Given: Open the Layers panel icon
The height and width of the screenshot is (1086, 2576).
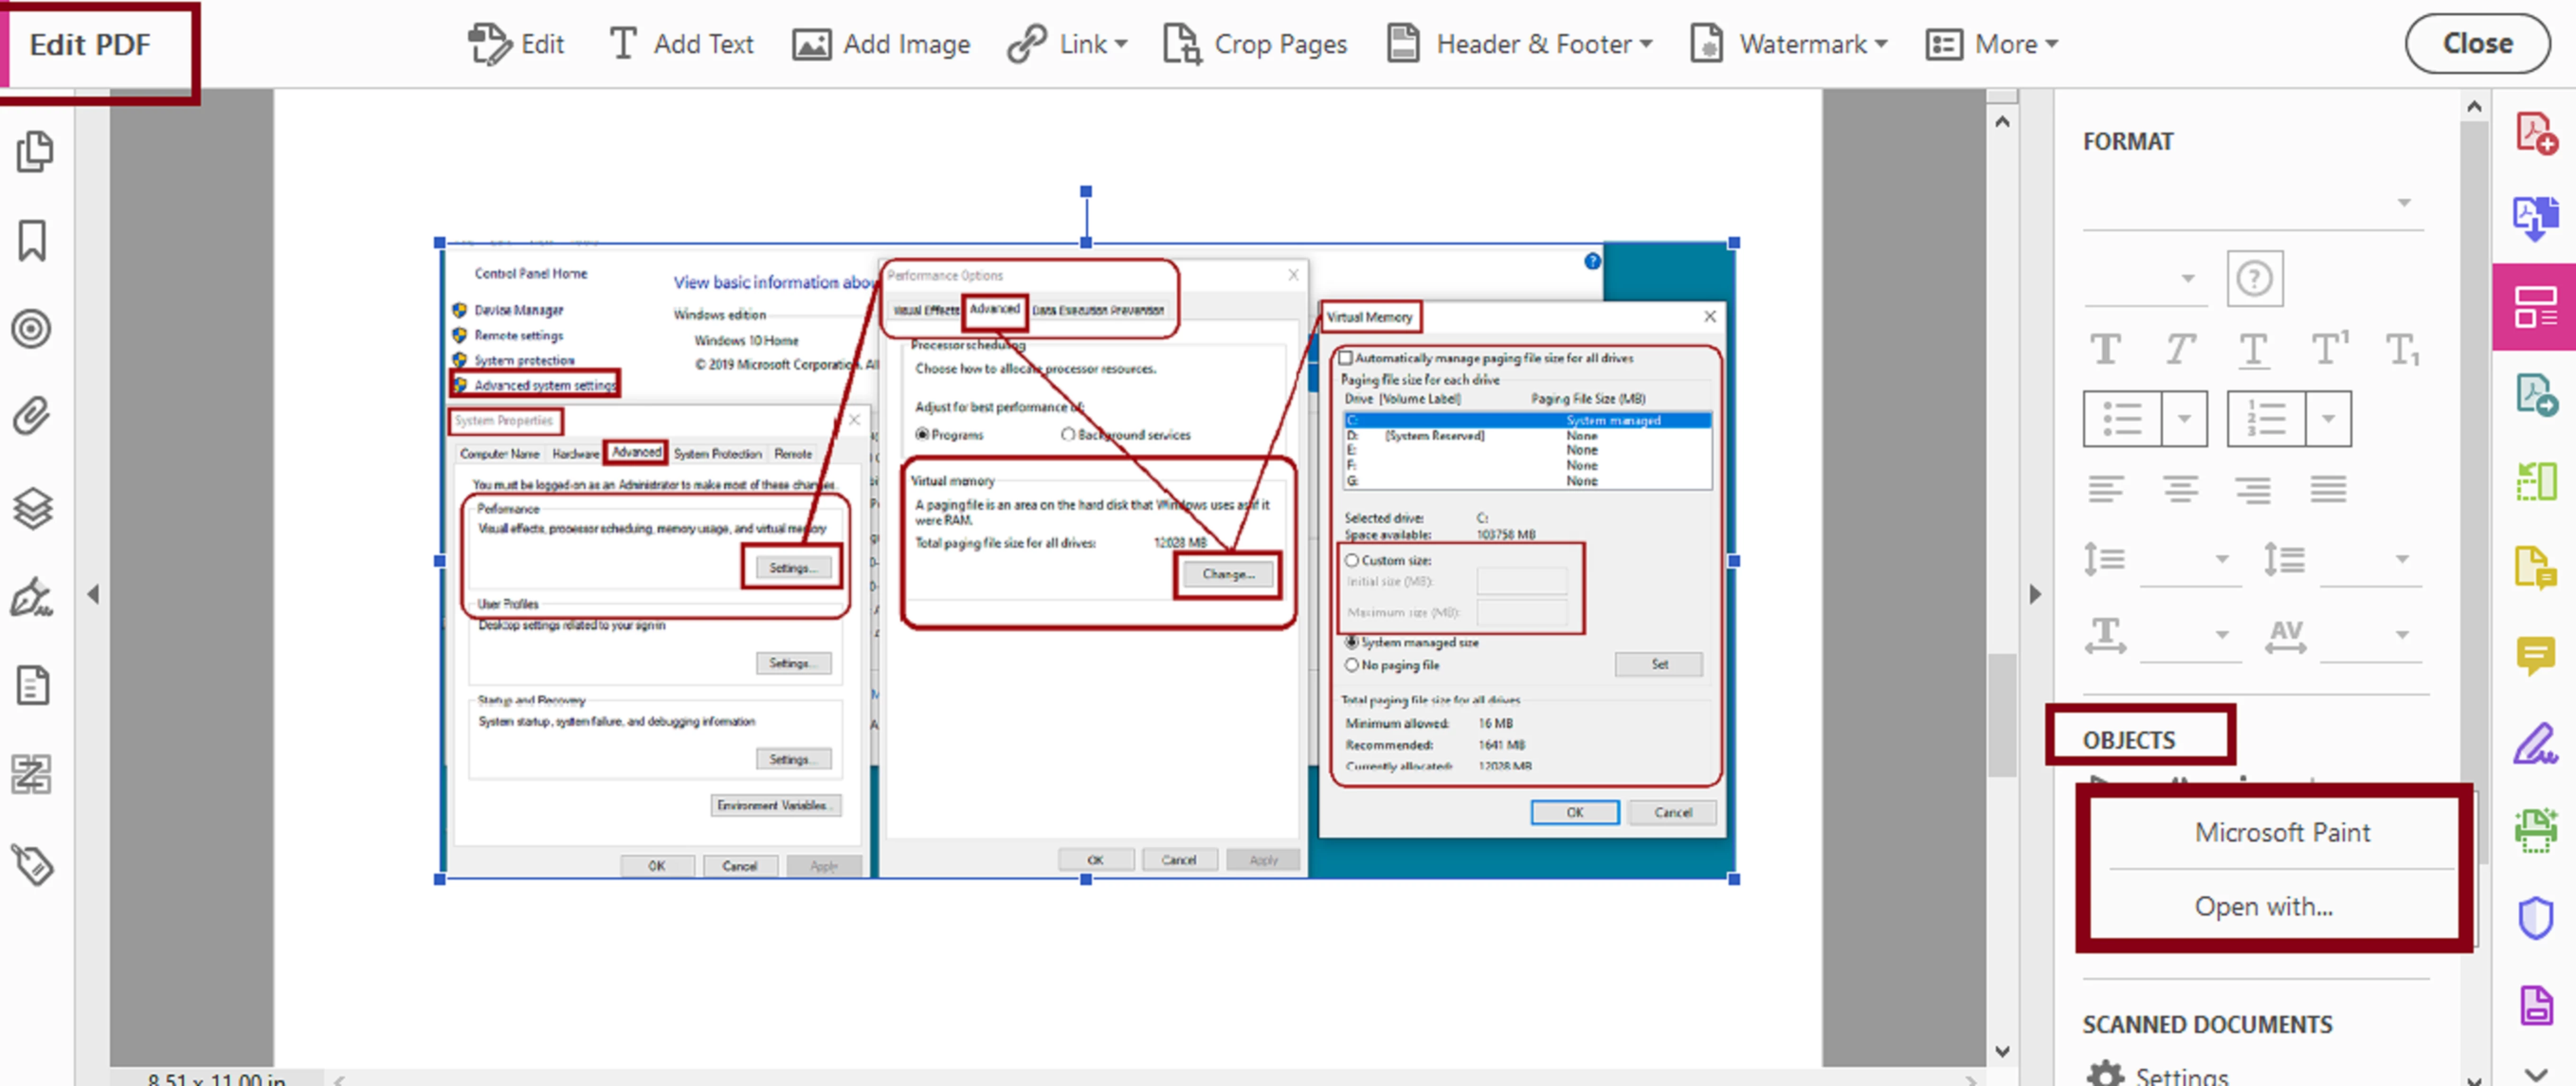Looking at the screenshot, I should 32,507.
